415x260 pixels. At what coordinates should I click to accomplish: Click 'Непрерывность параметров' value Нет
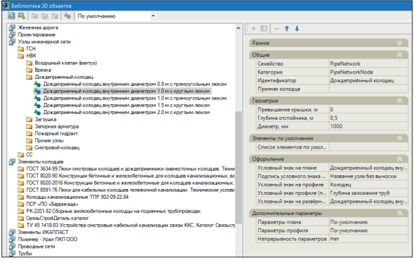tap(368, 239)
